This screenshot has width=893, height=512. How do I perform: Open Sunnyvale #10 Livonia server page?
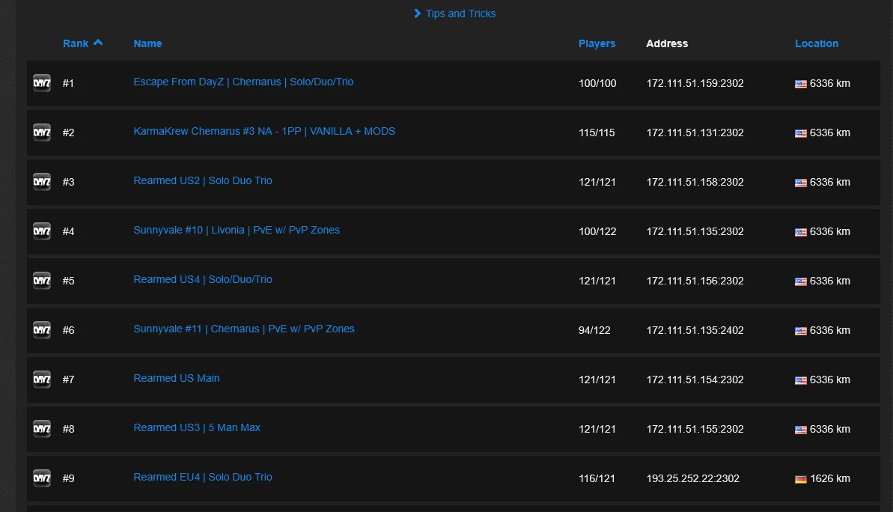tap(237, 230)
